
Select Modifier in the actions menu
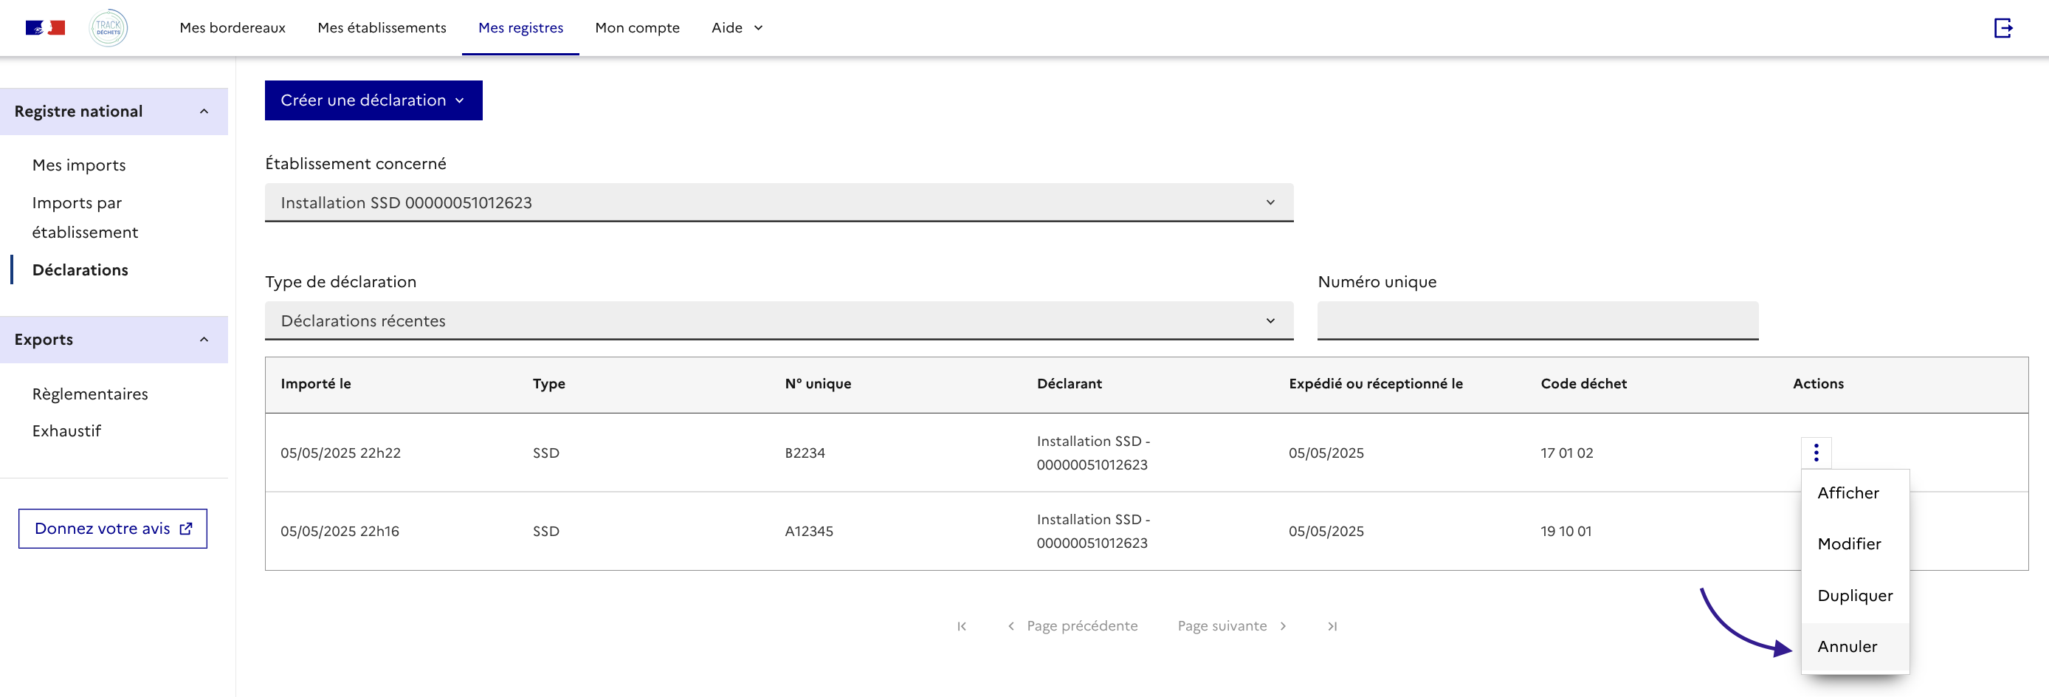tap(1848, 544)
